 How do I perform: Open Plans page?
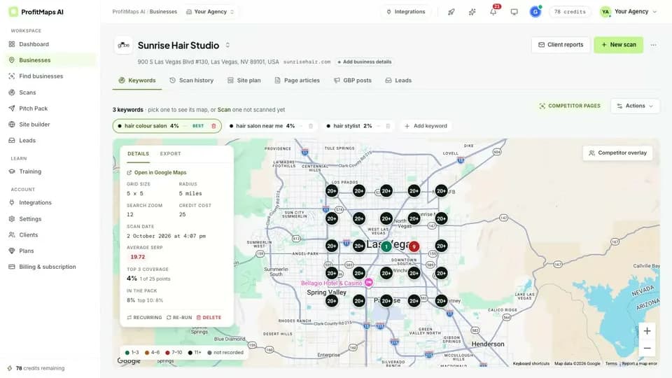tap(26, 251)
